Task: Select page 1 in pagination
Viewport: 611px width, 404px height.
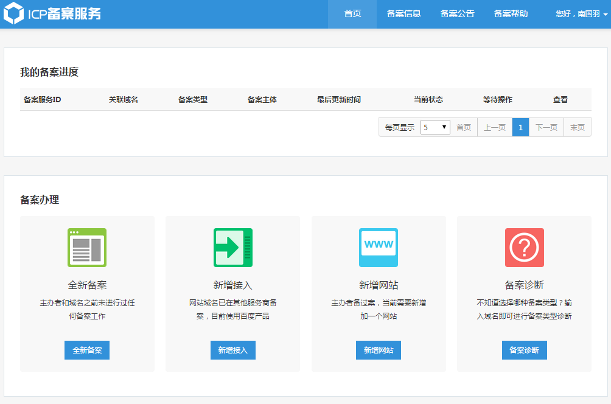Action: point(520,127)
